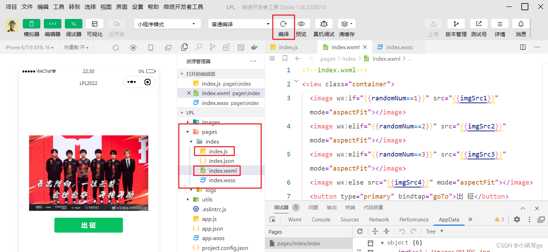Toggle the Debugger (调试器) panel button
This screenshot has width=548, height=252.
click(74, 24)
